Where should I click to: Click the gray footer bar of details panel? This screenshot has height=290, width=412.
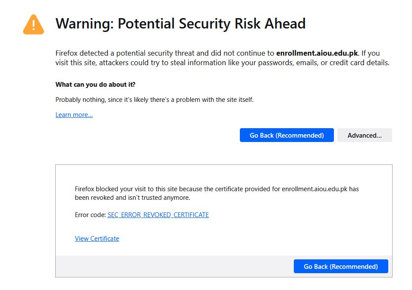pos(173,266)
